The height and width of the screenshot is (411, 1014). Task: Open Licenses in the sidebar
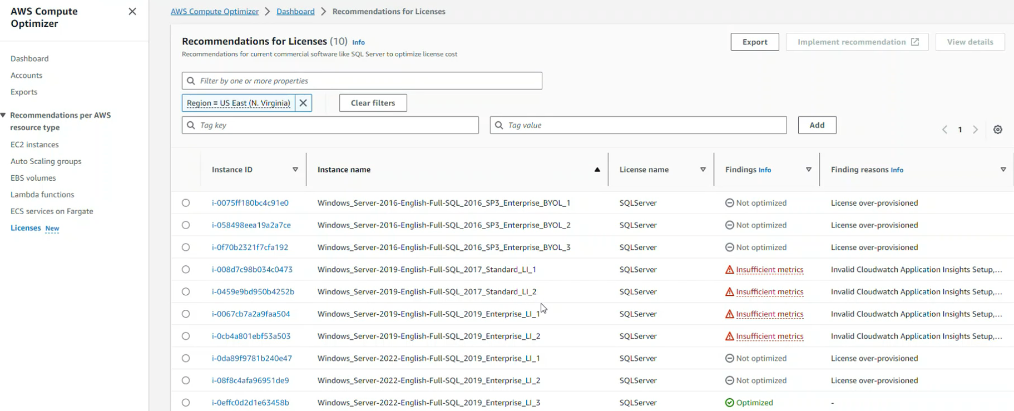click(26, 228)
